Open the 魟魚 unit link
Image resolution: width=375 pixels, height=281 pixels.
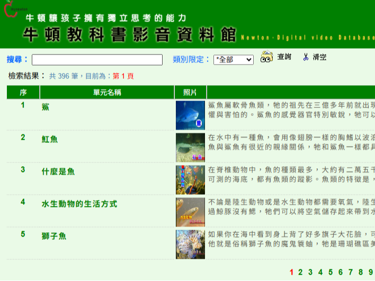pos(50,139)
